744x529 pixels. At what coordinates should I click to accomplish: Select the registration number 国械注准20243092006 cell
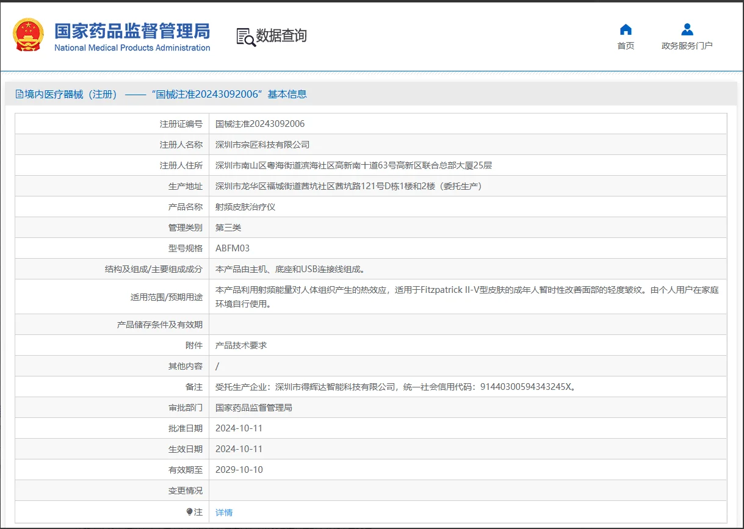point(259,123)
